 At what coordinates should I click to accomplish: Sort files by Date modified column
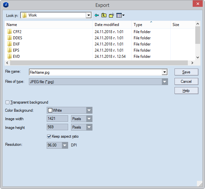(x=107, y=25)
